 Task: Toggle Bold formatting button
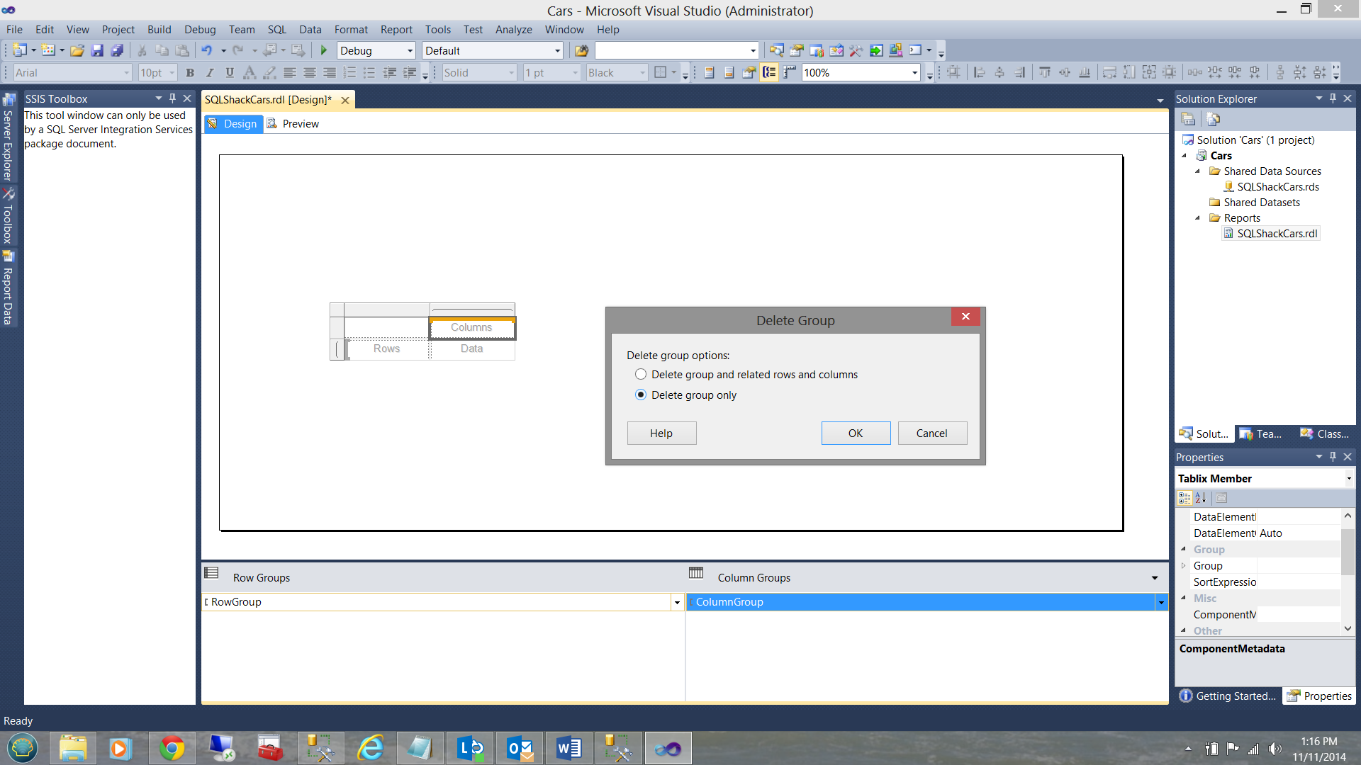click(x=189, y=72)
